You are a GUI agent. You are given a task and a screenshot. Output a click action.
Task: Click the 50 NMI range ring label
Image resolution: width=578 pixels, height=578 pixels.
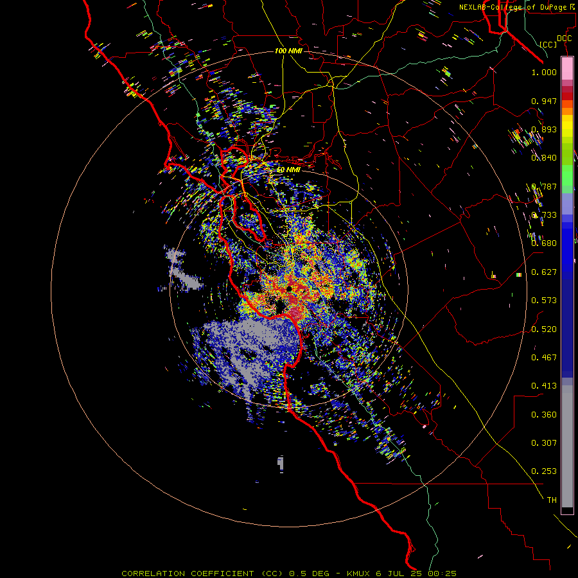pos(288,170)
